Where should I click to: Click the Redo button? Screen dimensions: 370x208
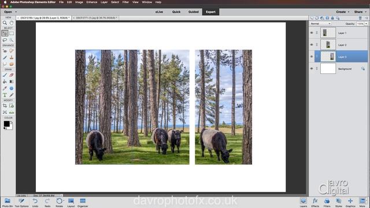tap(47, 203)
